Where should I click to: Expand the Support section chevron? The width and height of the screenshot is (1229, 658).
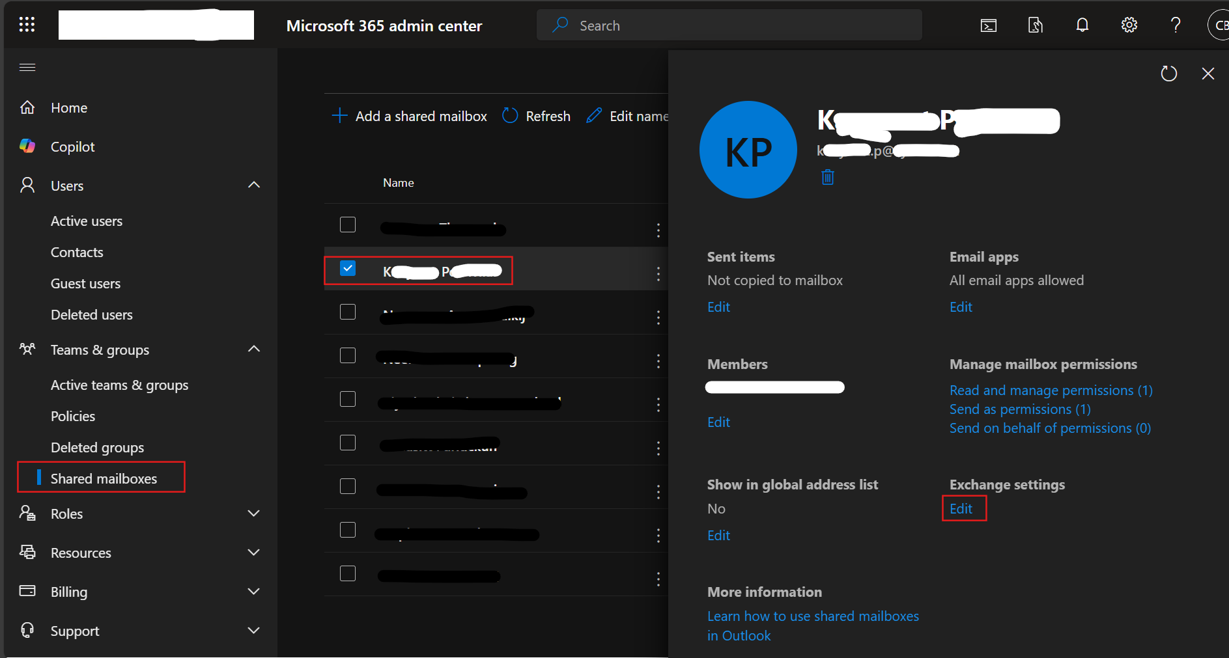point(254,631)
